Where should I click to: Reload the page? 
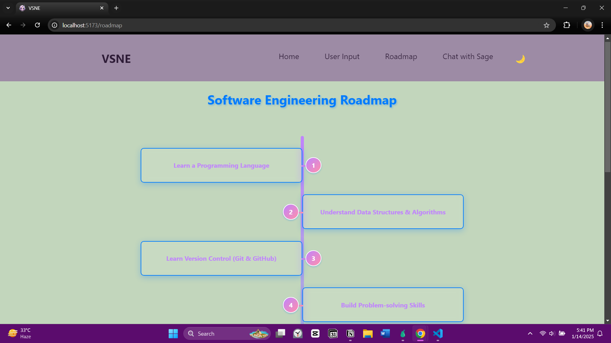pyautogui.click(x=37, y=25)
